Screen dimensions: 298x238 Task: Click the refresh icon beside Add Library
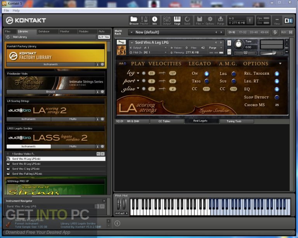(8, 37)
